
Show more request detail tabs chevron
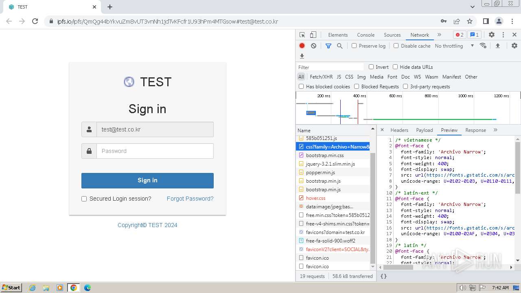pos(495,130)
